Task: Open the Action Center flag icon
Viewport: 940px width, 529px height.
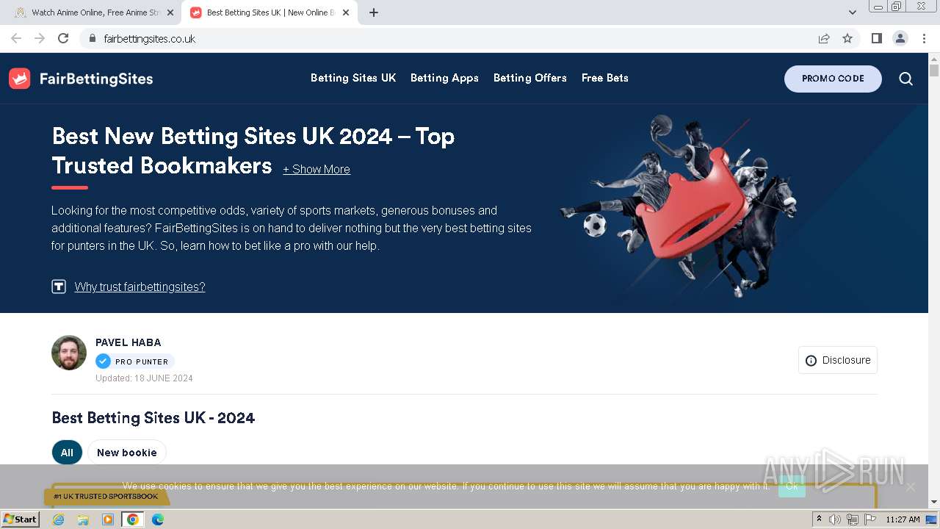Action: tap(869, 519)
